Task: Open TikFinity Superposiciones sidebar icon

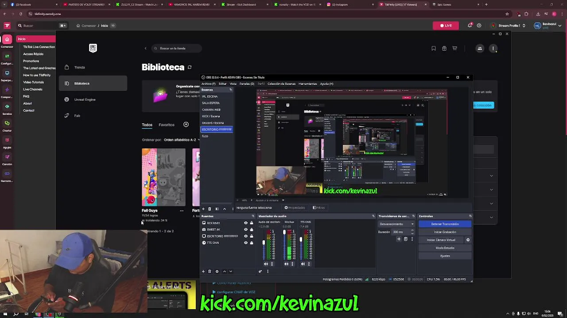Action: [7, 73]
